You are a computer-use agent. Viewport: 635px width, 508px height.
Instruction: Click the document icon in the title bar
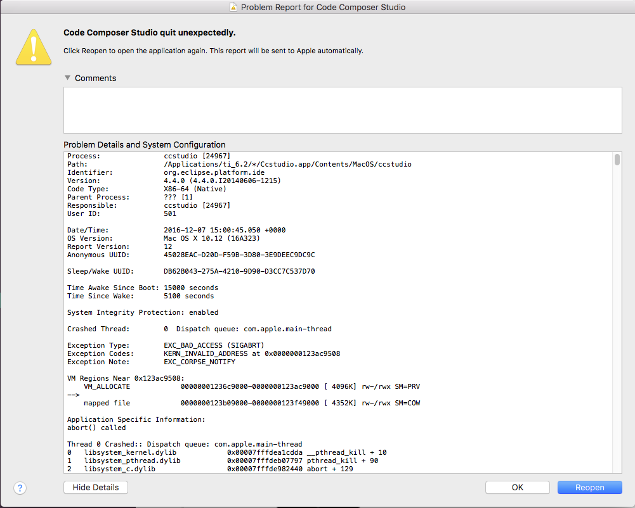(233, 8)
